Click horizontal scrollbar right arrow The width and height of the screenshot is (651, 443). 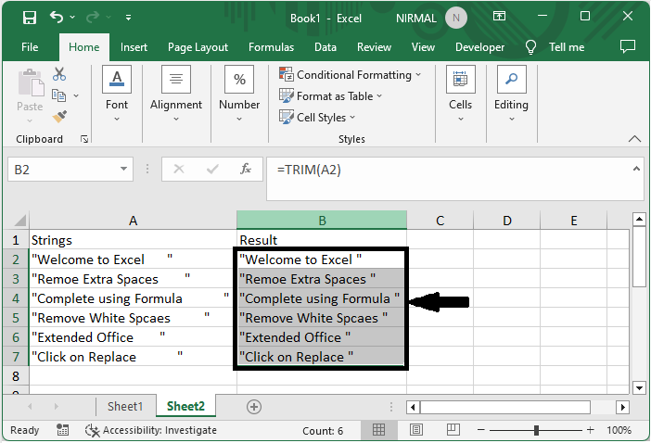[x=622, y=408]
